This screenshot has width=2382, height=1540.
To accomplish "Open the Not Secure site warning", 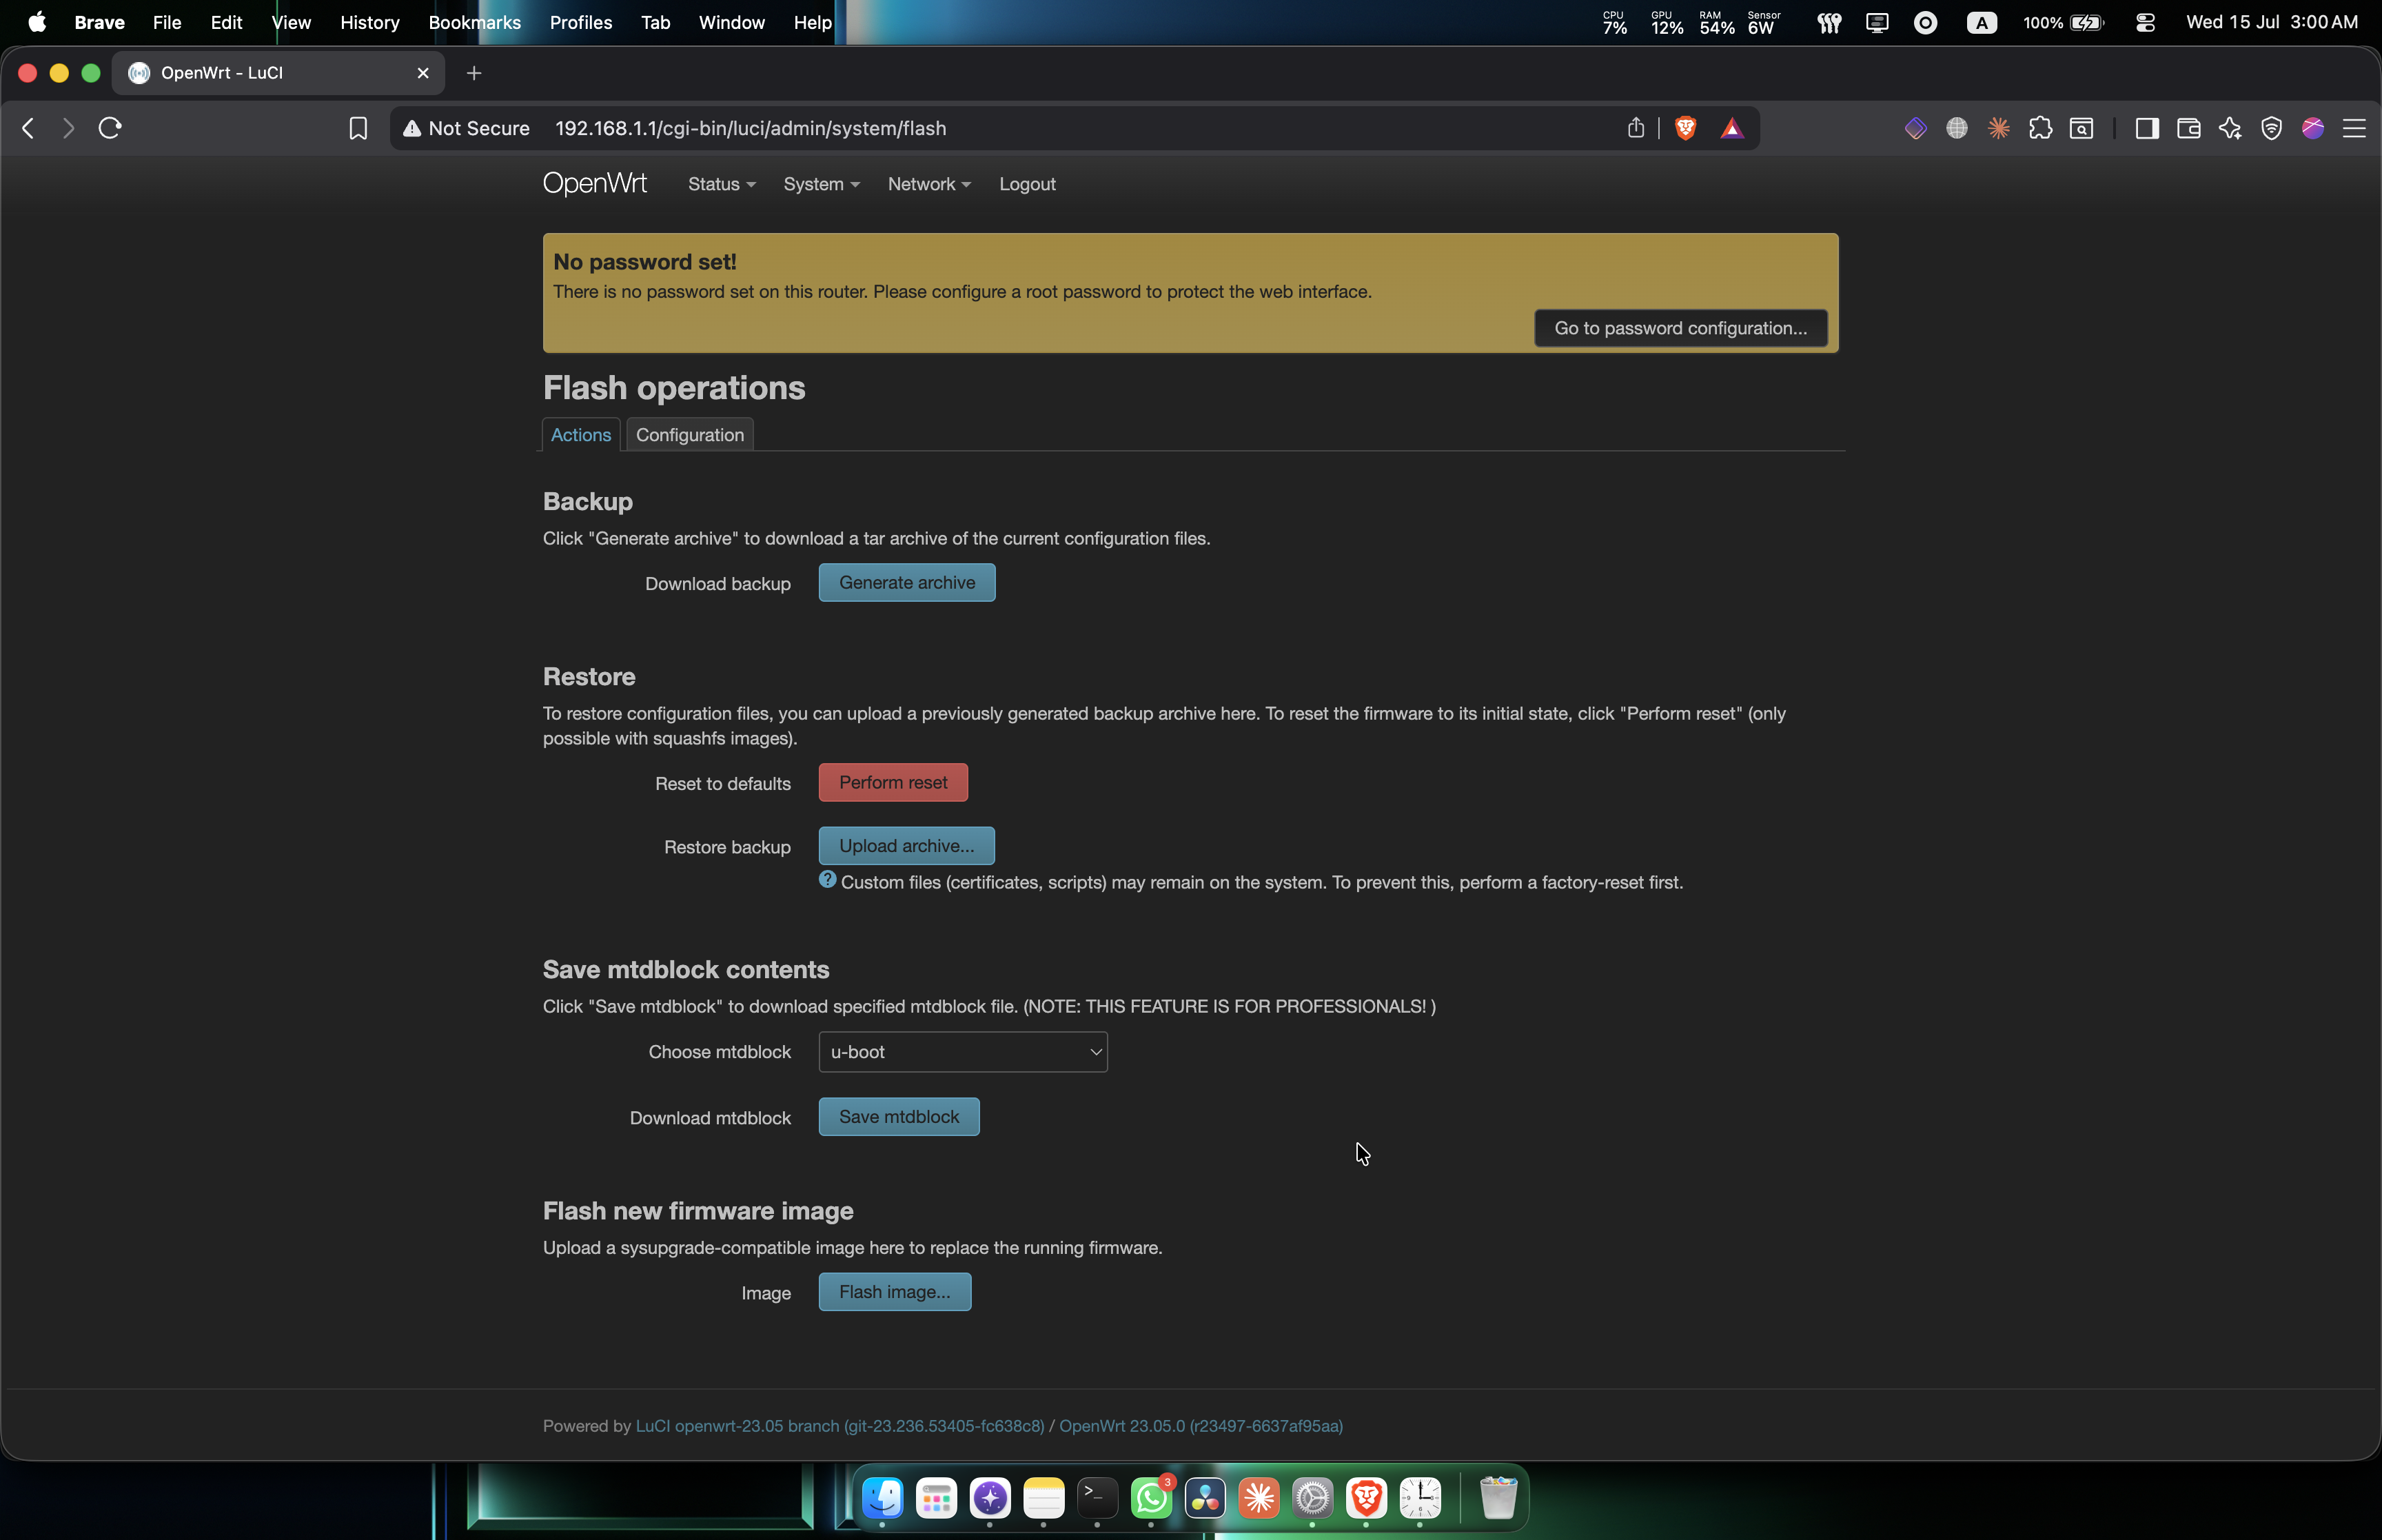I will tap(466, 128).
